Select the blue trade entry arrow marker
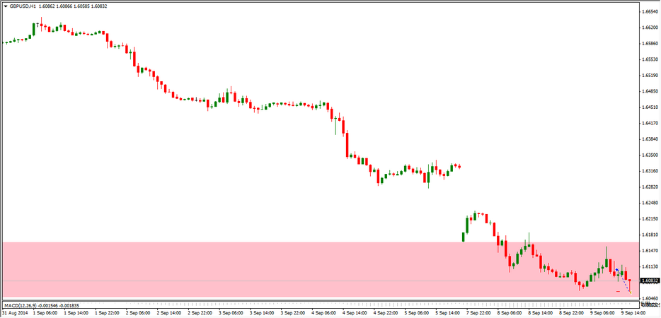Image resolution: width=661 pixels, height=318 pixels. (617, 270)
